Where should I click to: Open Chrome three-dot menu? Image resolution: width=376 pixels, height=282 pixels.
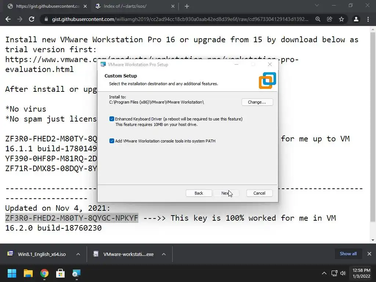pos(368,19)
